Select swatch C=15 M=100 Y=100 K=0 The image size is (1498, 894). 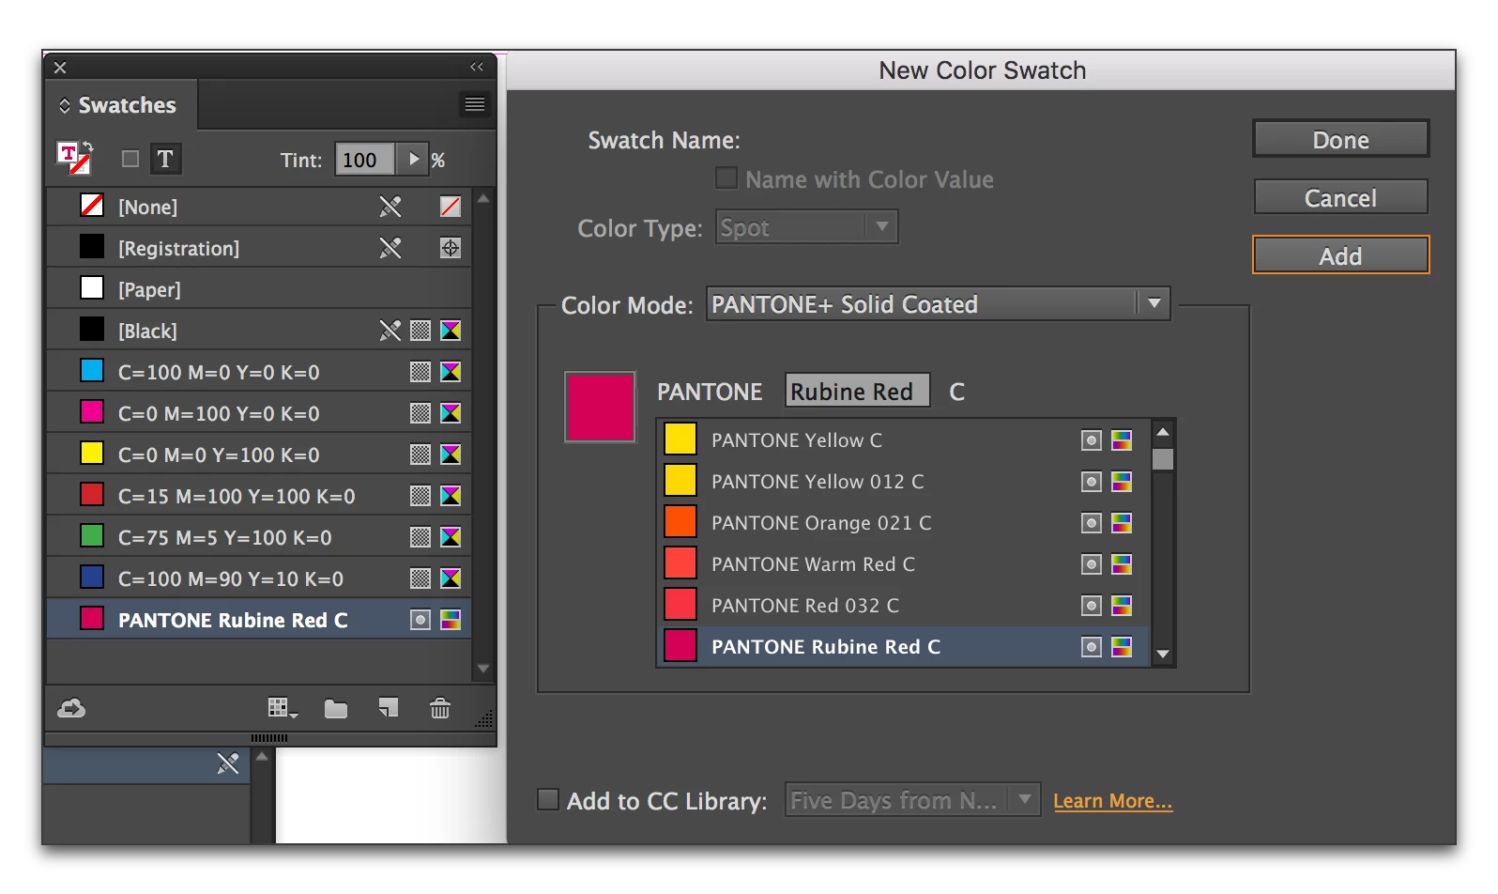pos(259,496)
